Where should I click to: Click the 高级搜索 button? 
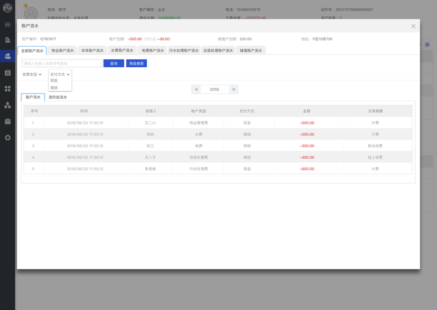click(137, 64)
